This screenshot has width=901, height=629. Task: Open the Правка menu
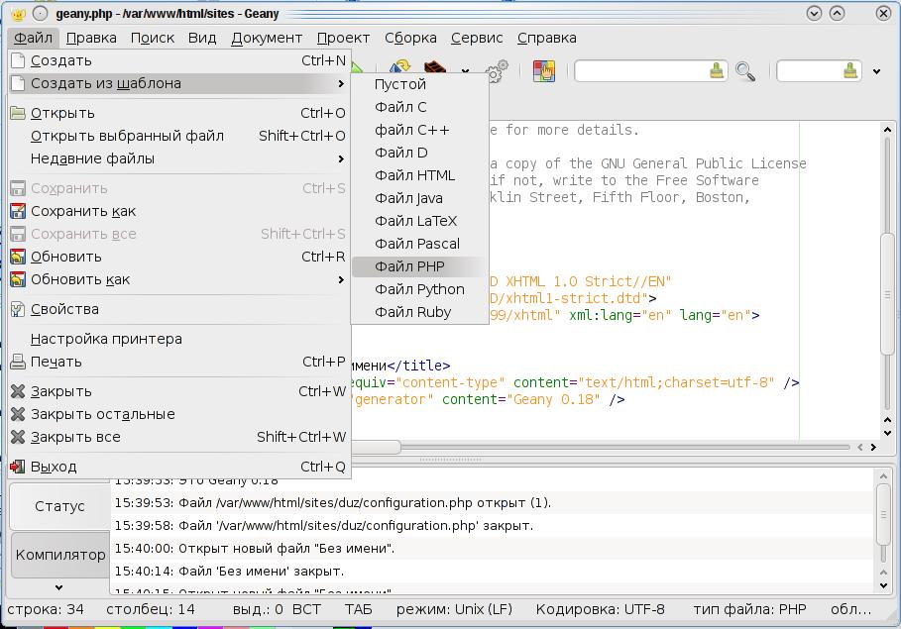[91, 38]
